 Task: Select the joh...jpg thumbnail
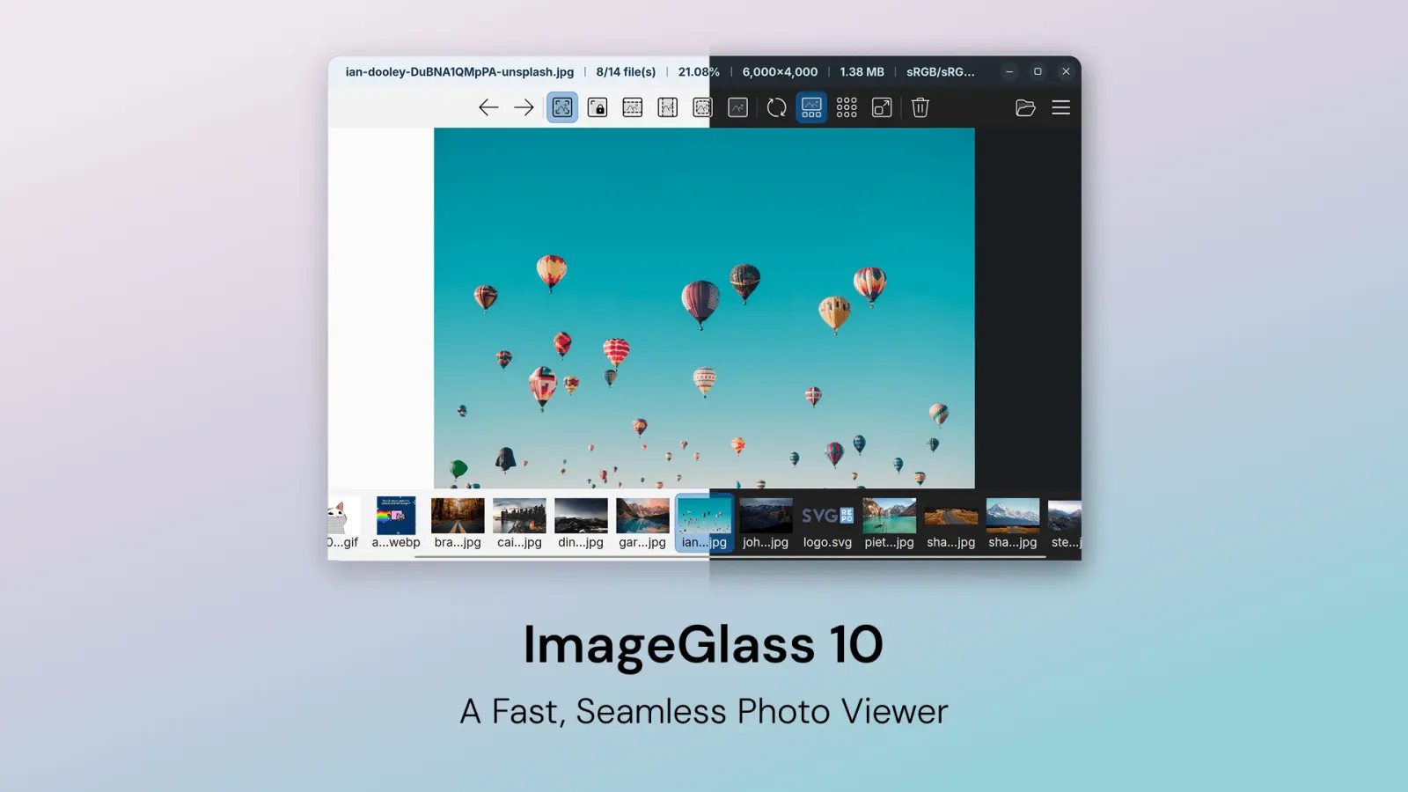766,523
